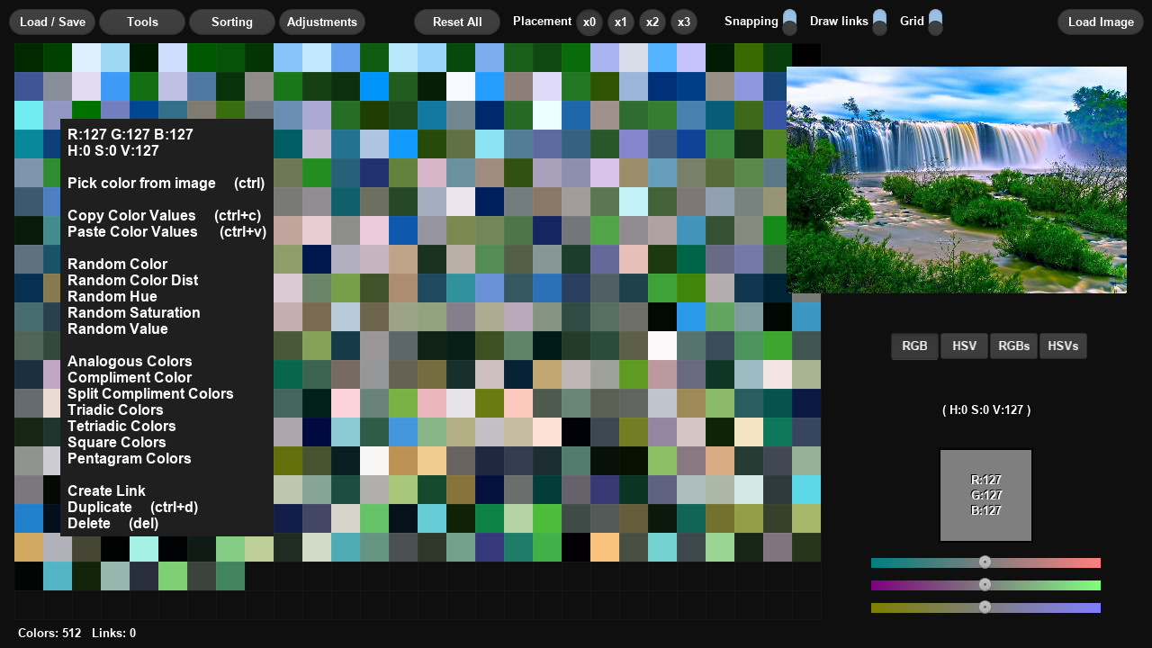Open the Tools menu
The width and height of the screenshot is (1152, 648).
click(142, 22)
